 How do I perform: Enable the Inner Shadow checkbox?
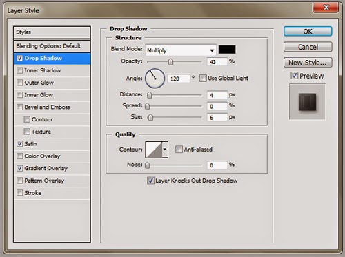point(20,70)
